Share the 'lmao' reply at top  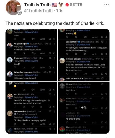[x=54, y=39]
